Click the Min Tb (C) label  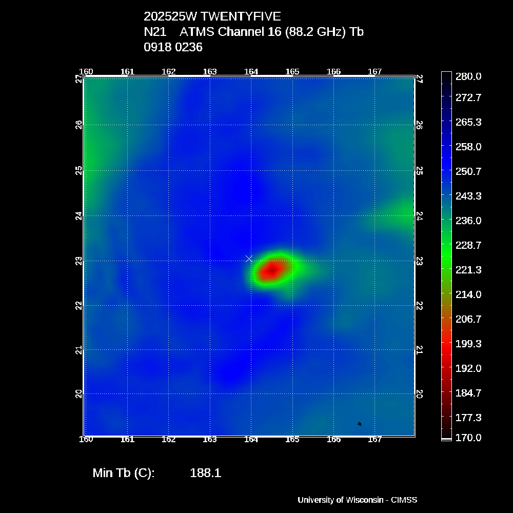pyautogui.click(x=124, y=473)
